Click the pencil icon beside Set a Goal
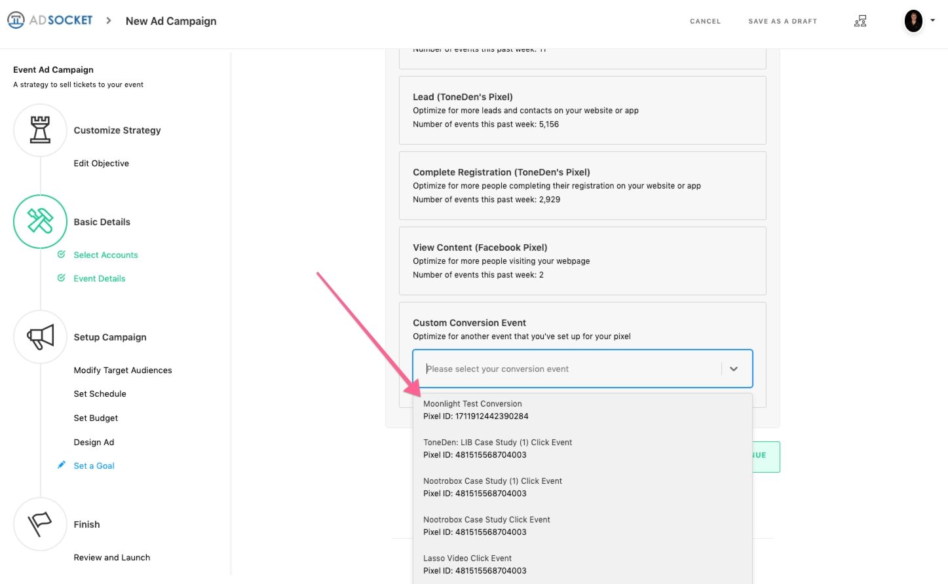The height and width of the screenshot is (584, 948). click(61, 465)
